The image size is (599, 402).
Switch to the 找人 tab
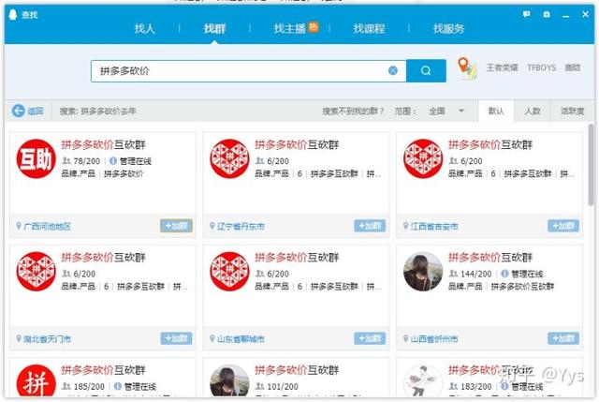pos(145,29)
